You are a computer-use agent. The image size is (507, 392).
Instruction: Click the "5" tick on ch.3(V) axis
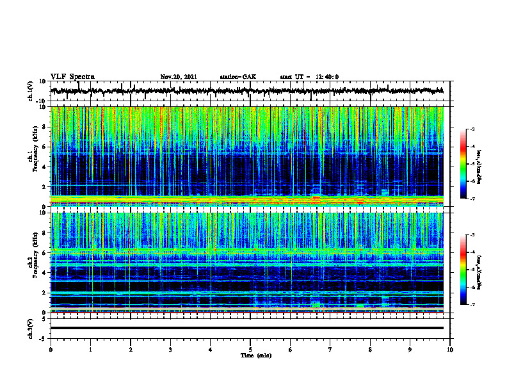pyautogui.click(x=44, y=319)
